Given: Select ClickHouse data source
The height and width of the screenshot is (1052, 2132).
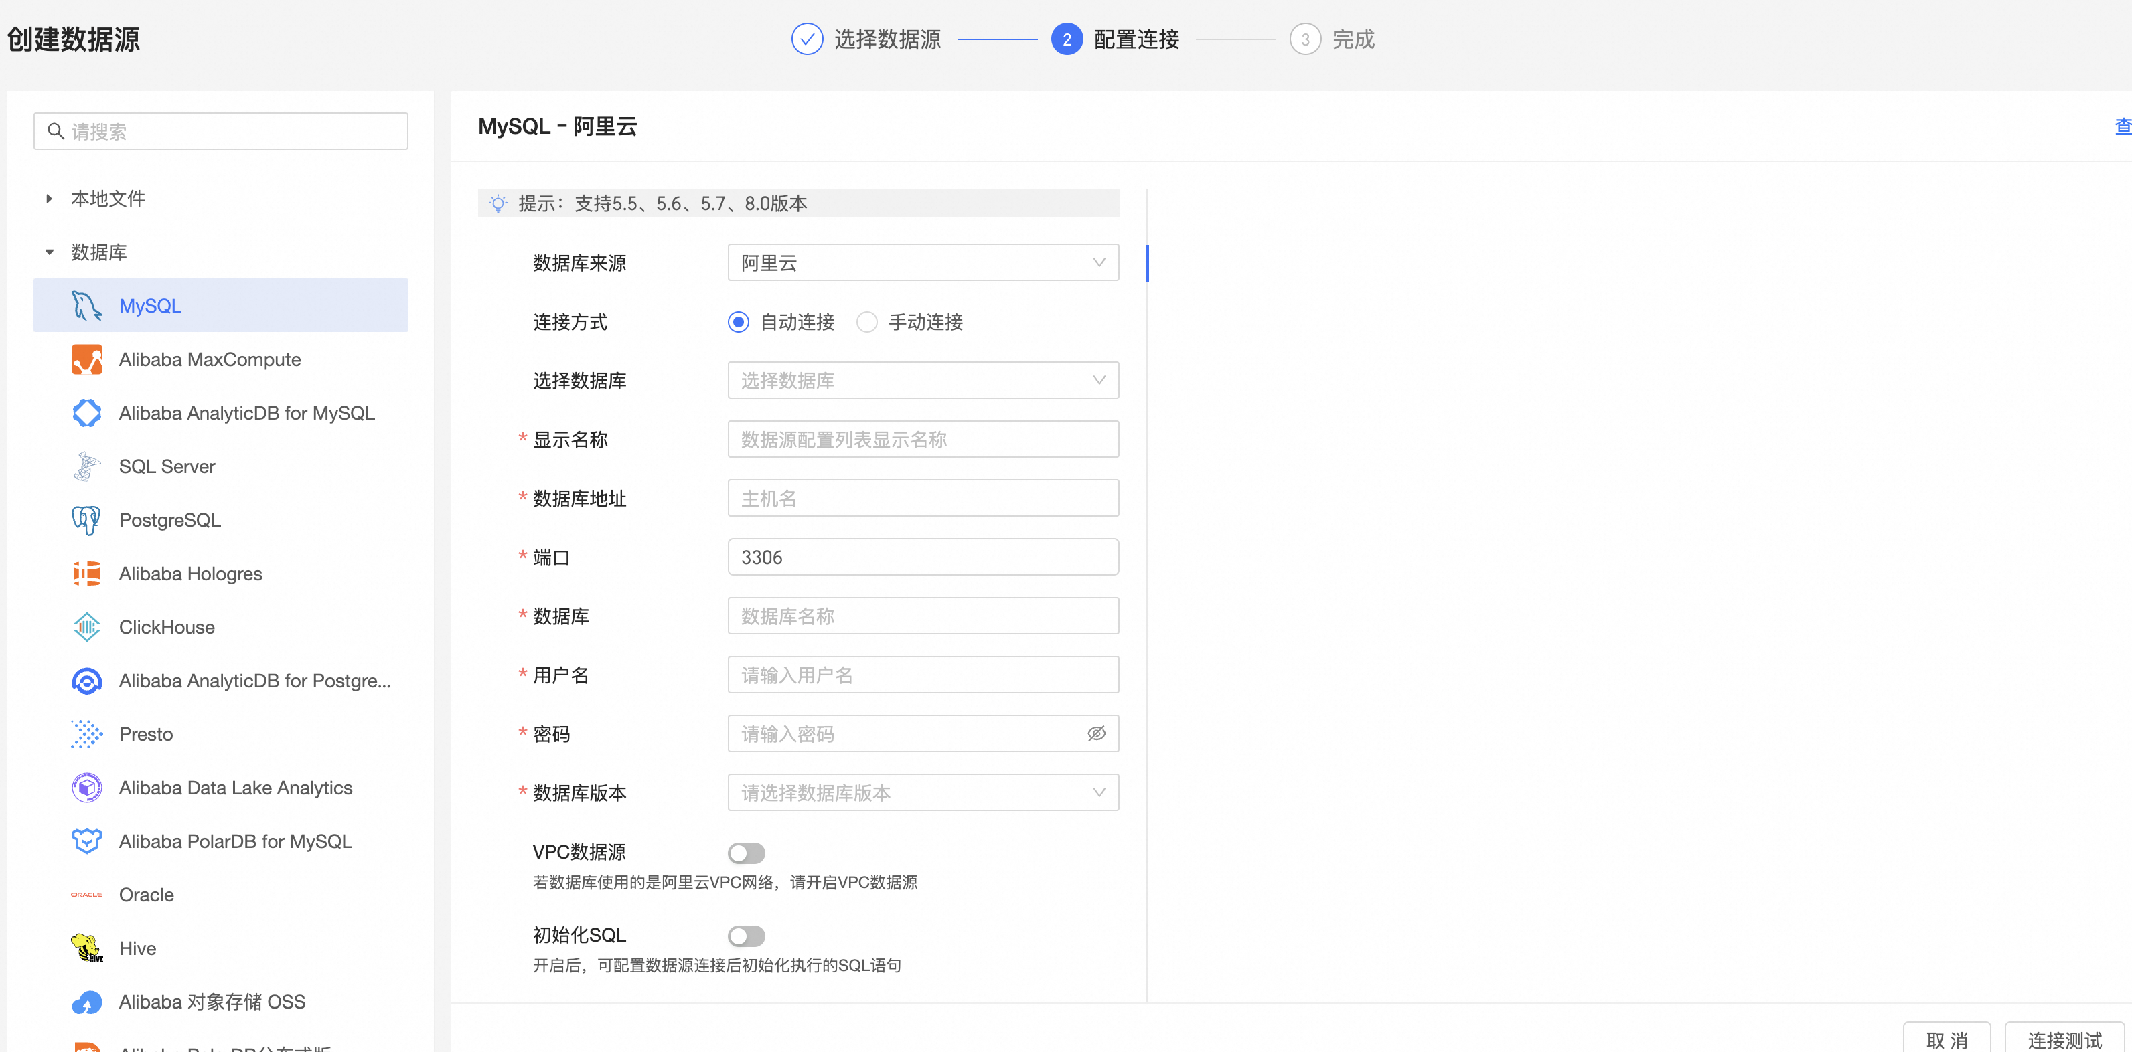Looking at the screenshot, I should [x=220, y=627].
